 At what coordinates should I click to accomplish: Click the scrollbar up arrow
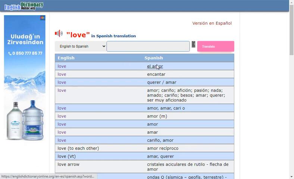[291, 3]
